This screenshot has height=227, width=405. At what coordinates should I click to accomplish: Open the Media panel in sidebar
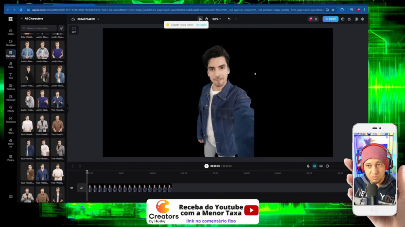click(11, 32)
